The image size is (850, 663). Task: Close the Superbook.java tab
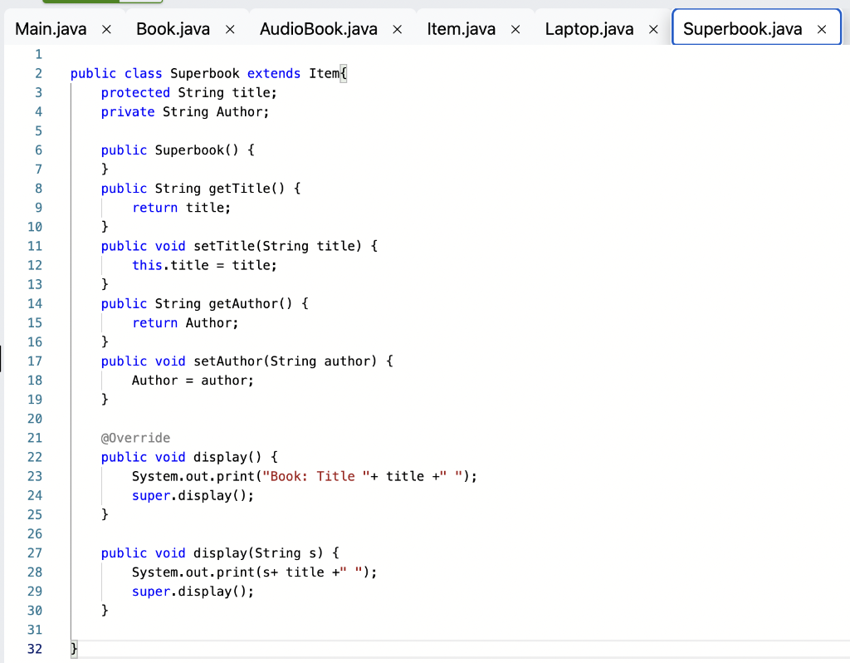(x=822, y=27)
